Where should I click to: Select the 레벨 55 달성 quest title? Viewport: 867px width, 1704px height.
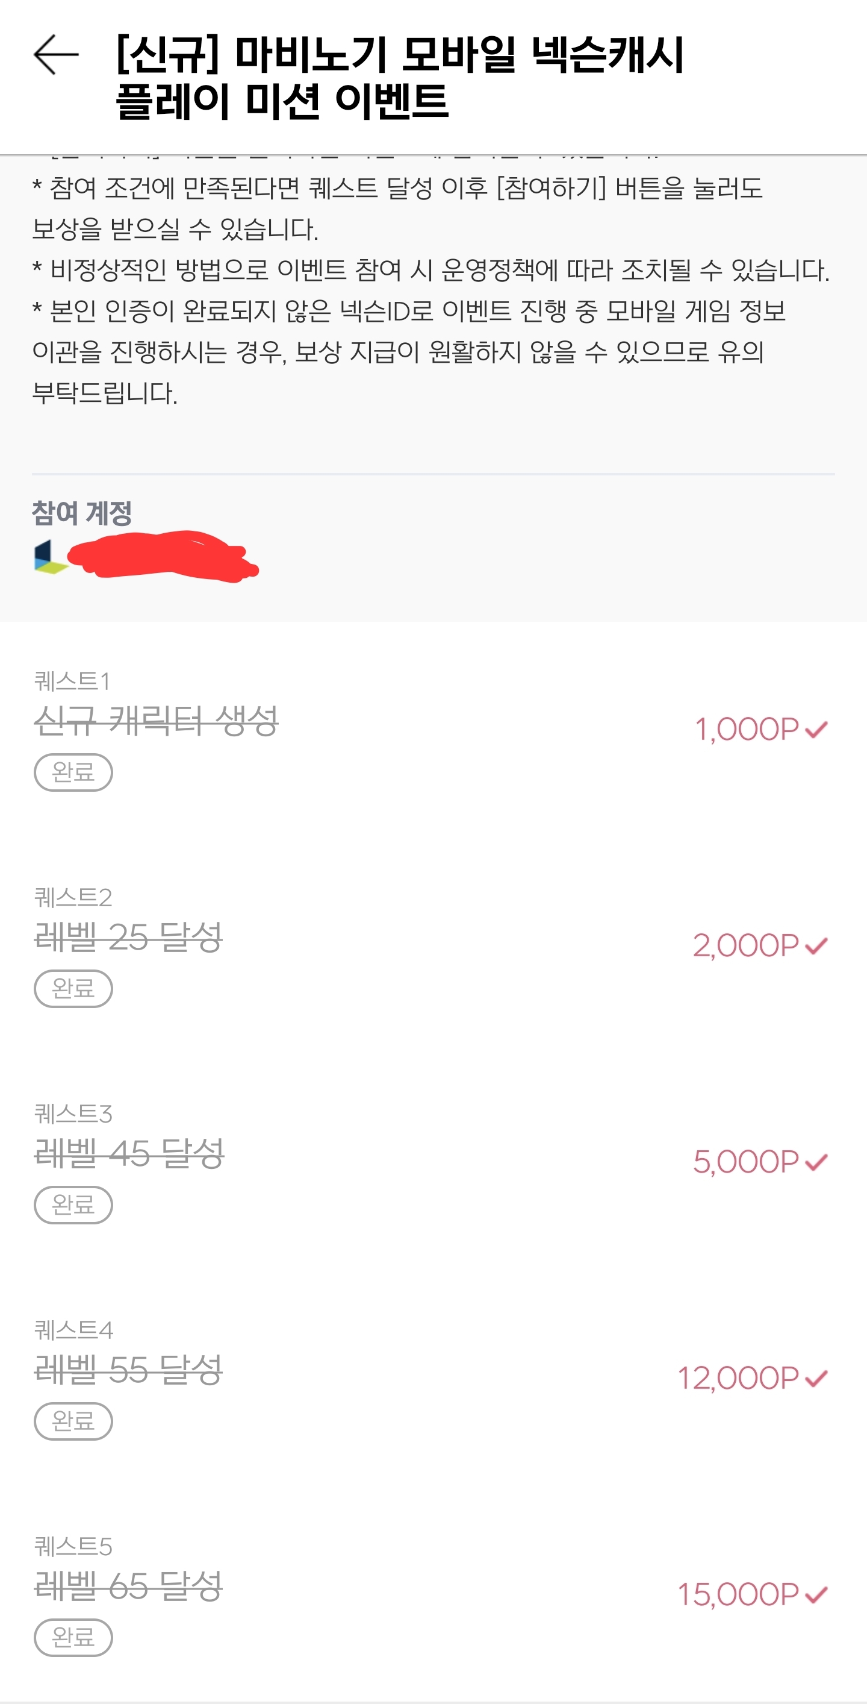(x=128, y=1369)
